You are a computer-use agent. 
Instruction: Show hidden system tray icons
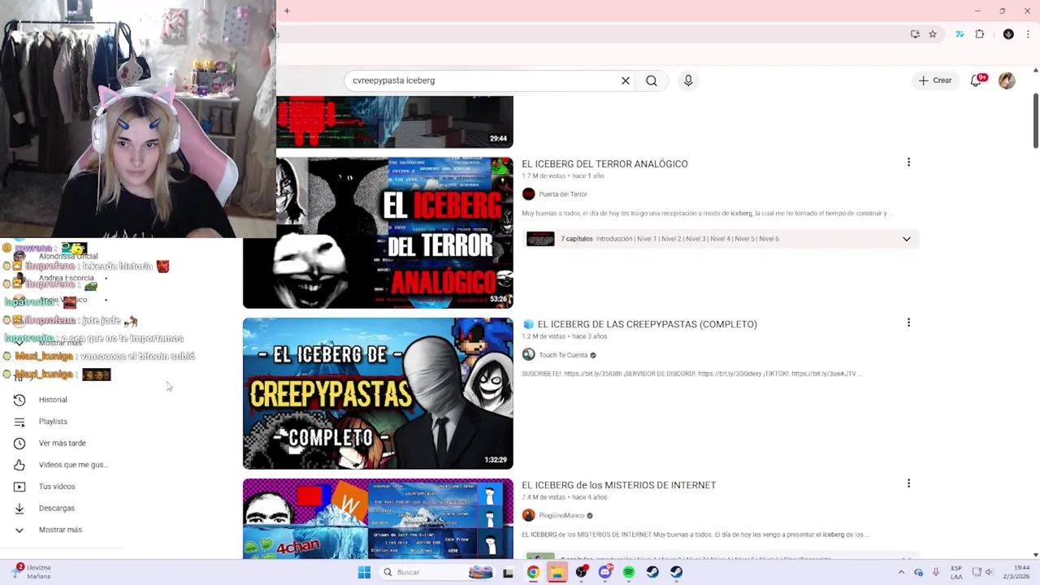(901, 572)
